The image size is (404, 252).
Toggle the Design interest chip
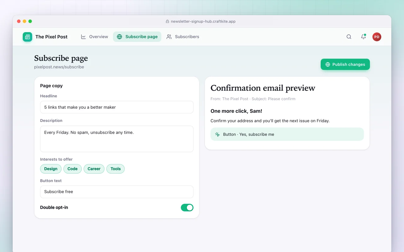coord(51,169)
